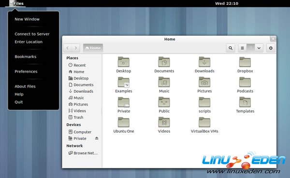The image size is (290, 178).
Task: Open the Dropbox folder icon
Action: pyautogui.click(x=245, y=62)
